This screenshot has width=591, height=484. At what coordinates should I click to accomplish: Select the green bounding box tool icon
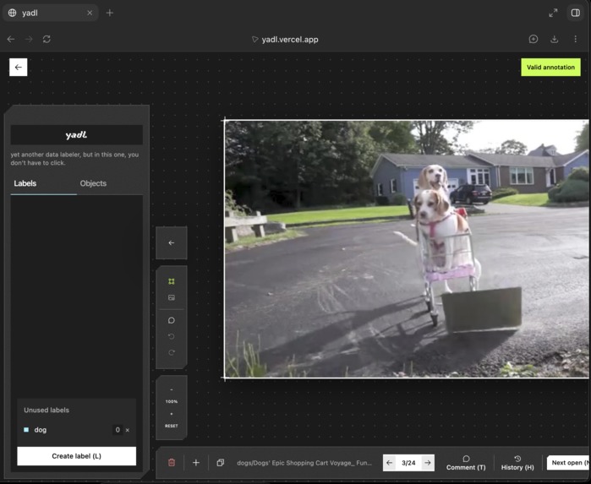tap(172, 281)
